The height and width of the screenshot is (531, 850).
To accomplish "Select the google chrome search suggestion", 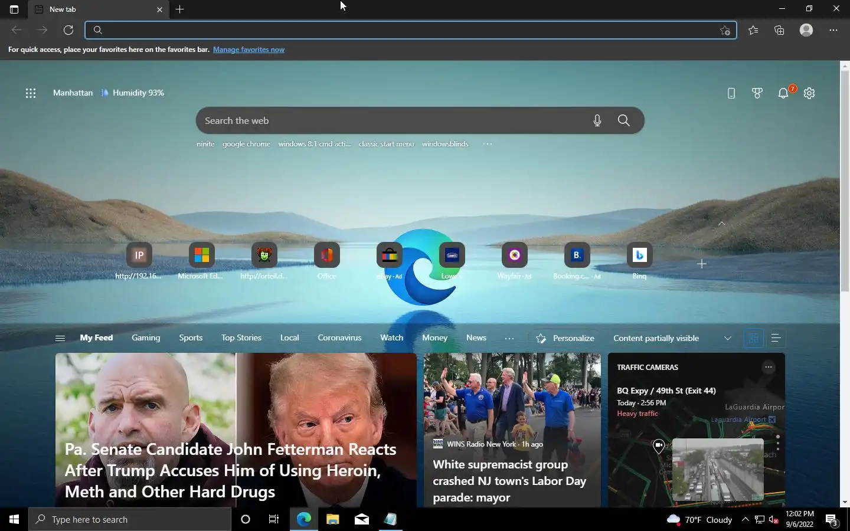I will point(246,144).
